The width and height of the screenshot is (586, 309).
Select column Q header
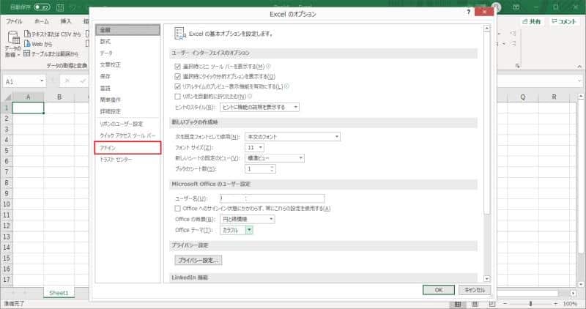click(x=523, y=97)
